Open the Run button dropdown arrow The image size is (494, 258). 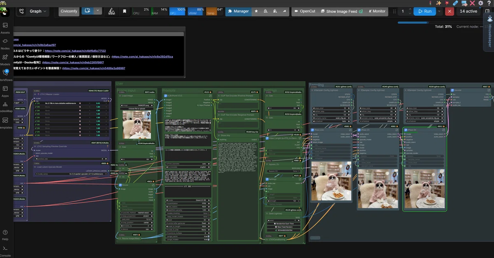point(439,12)
